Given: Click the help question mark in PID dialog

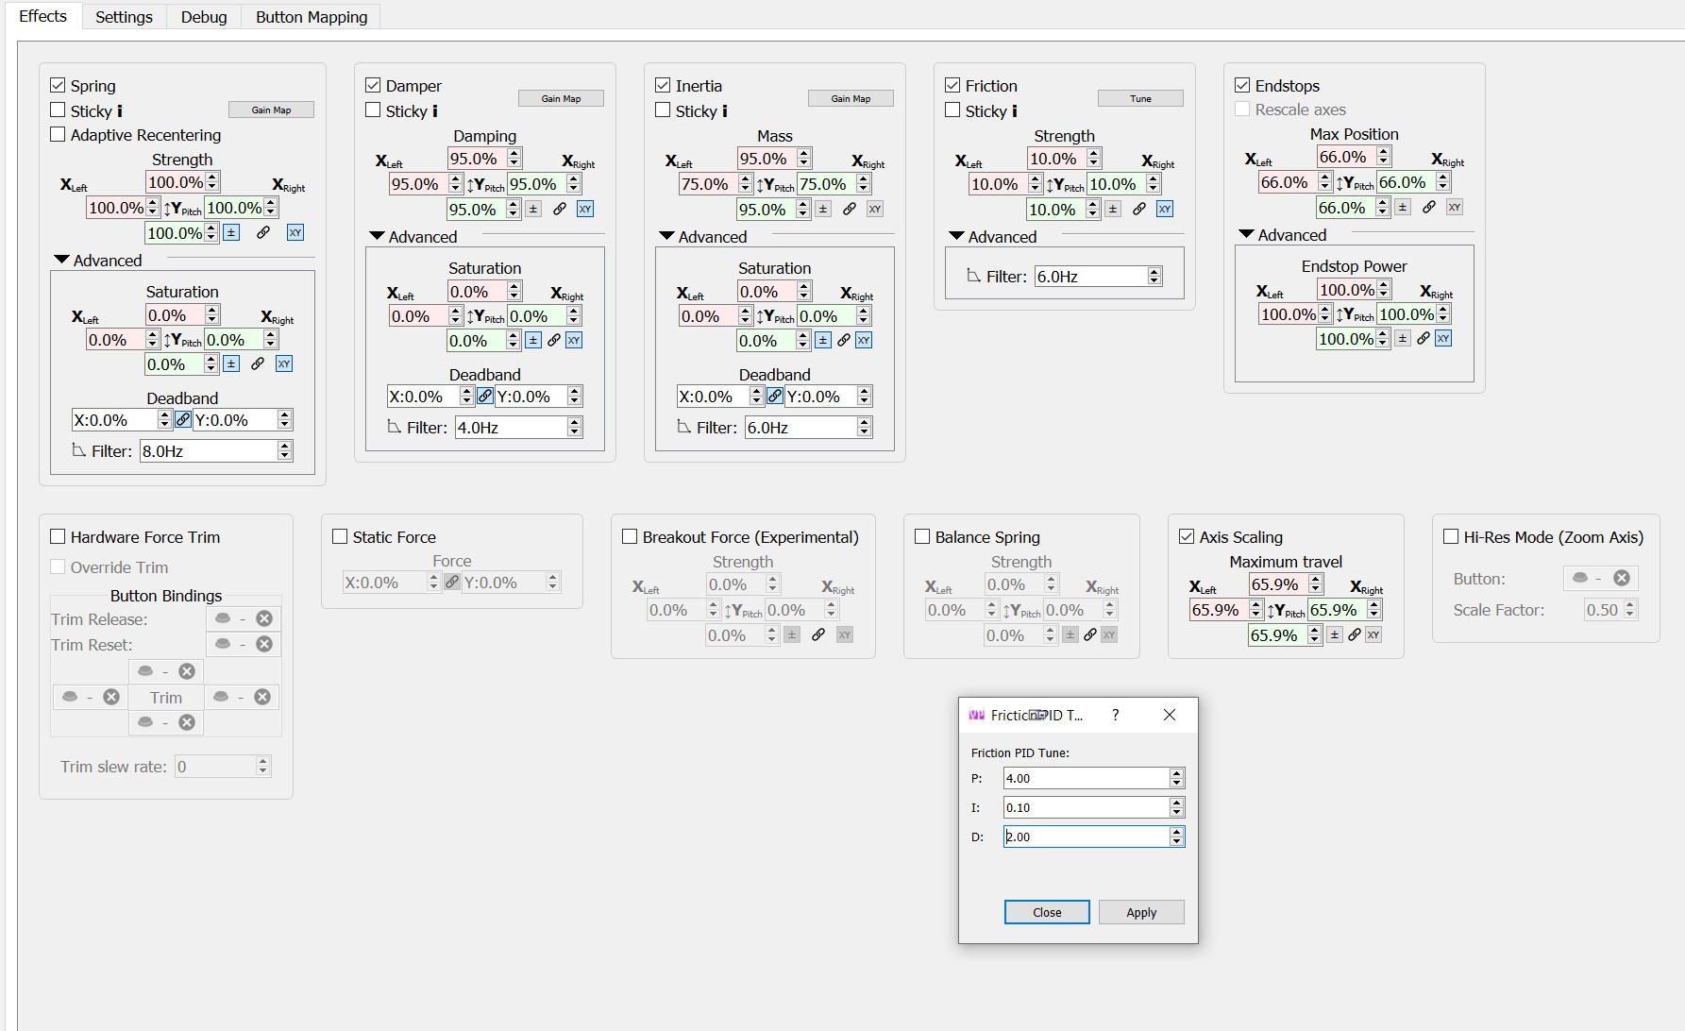Looking at the screenshot, I should (1116, 715).
